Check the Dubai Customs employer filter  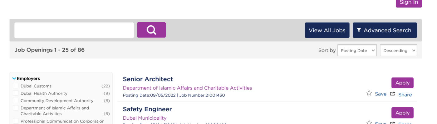pos(16,86)
